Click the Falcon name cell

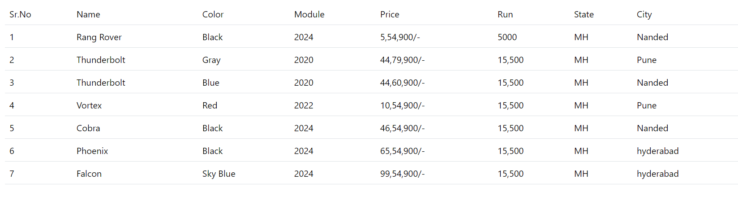[89, 174]
